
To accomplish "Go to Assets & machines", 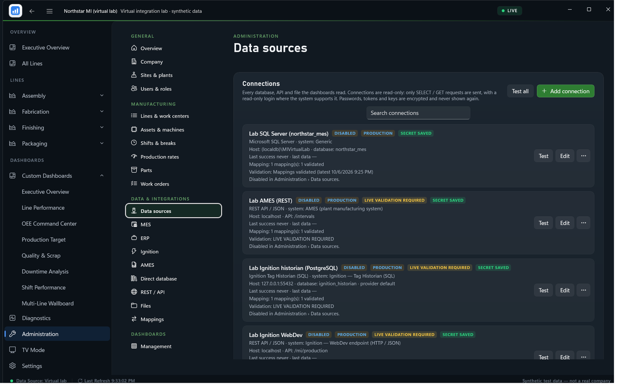I will pyautogui.click(x=173, y=130).
